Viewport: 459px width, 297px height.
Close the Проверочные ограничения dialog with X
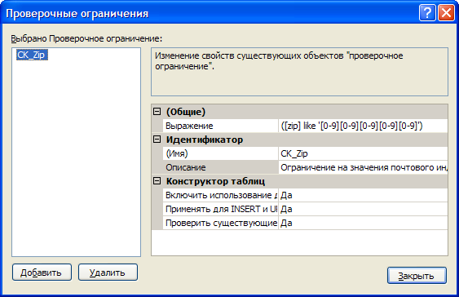point(446,13)
